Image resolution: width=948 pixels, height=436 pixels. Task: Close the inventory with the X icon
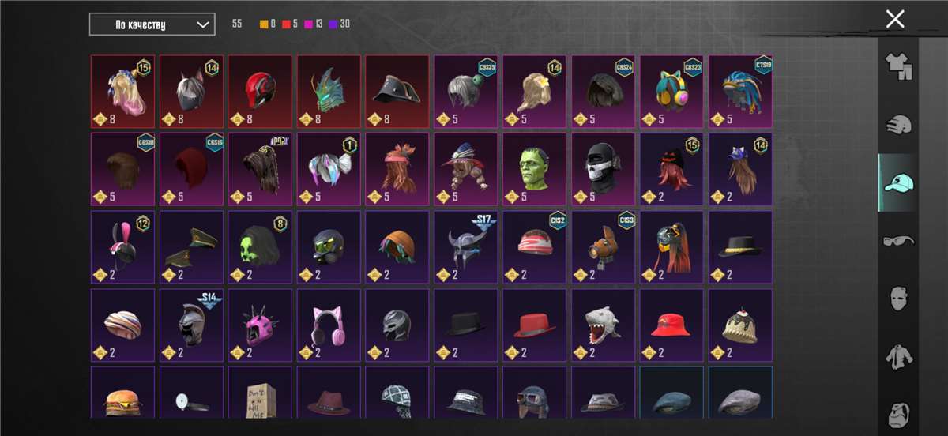click(x=895, y=19)
